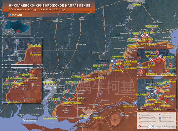Click the tank icon touching the Переброска бронетехники label
178x131 pixels.
[112, 61]
